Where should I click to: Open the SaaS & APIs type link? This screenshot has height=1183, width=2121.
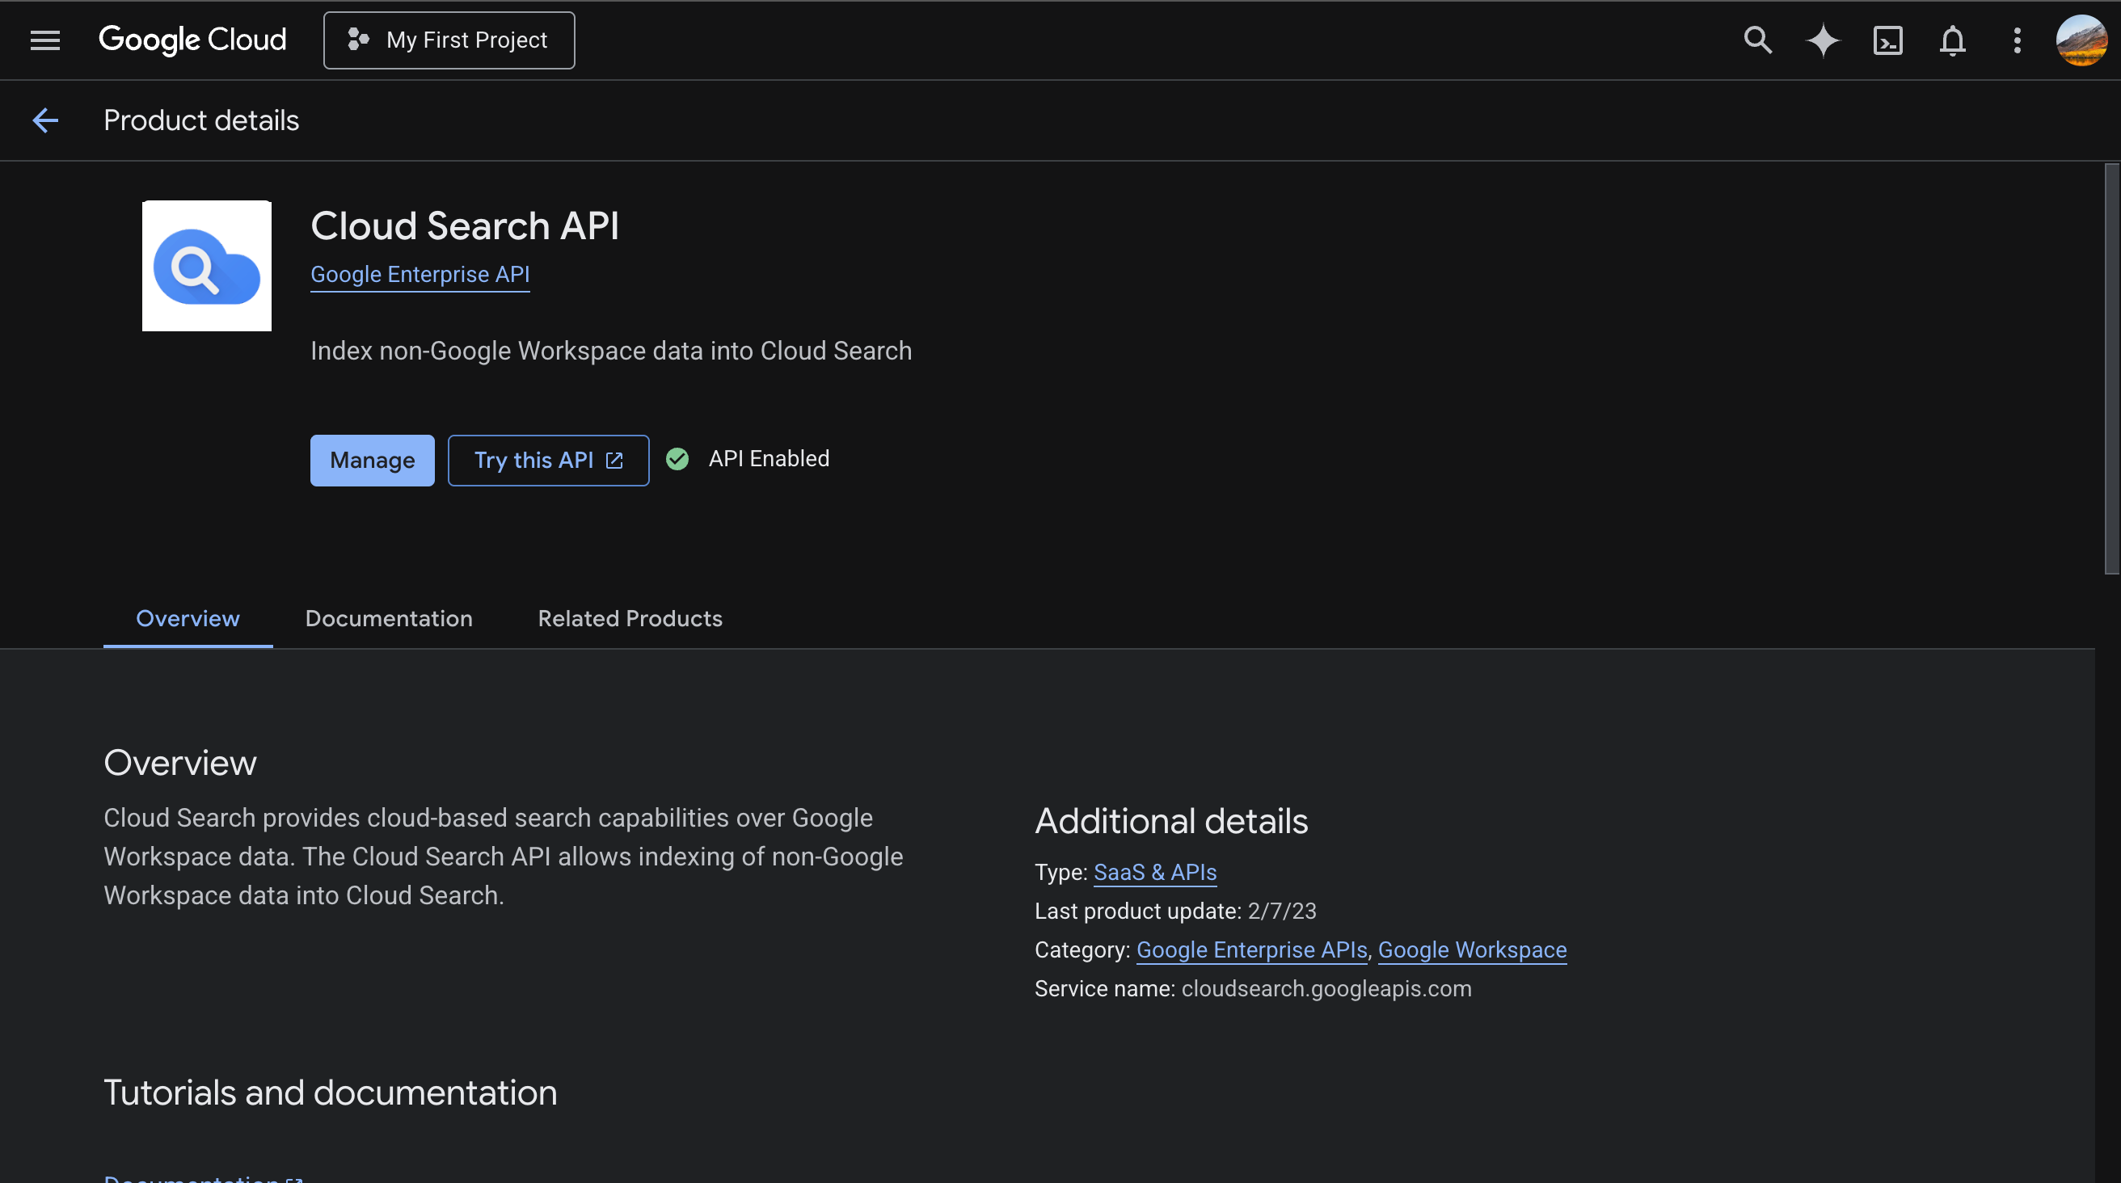(x=1155, y=872)
